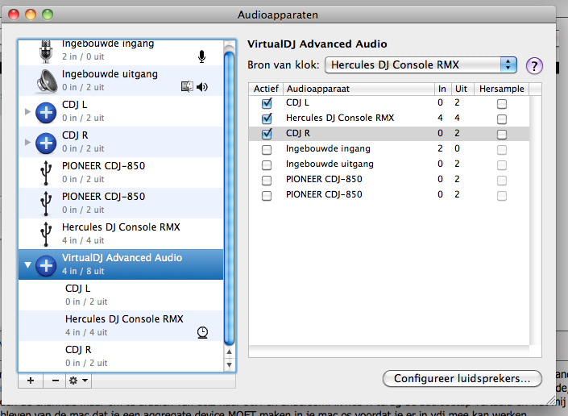This screenshot has height=416, width=568.
Task: Click the scrollbar up arrow in device list
Action: pyautogui.click(x=229, y=352)
